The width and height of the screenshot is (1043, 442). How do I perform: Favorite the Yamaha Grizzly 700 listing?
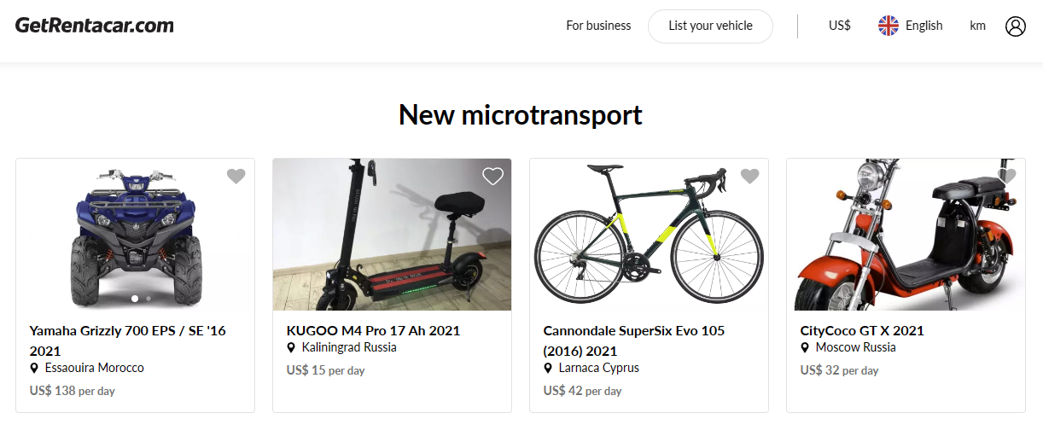(x=236, y=176)
